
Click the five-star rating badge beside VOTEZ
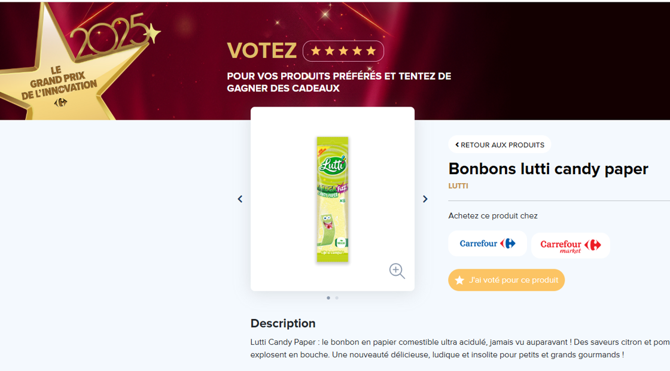point(343,51)
